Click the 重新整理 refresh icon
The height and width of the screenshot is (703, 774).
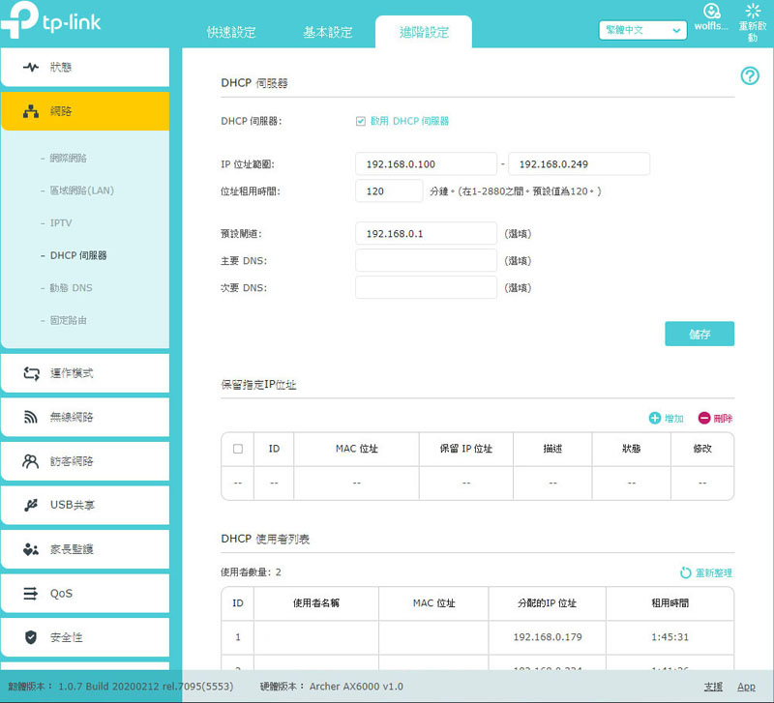click(686, 572)
